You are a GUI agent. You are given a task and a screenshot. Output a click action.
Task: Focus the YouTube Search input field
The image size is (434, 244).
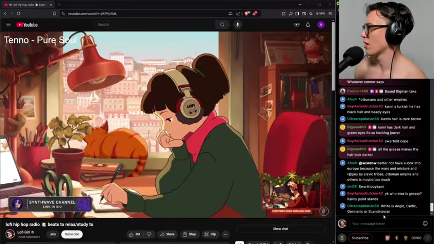point(155,24)
